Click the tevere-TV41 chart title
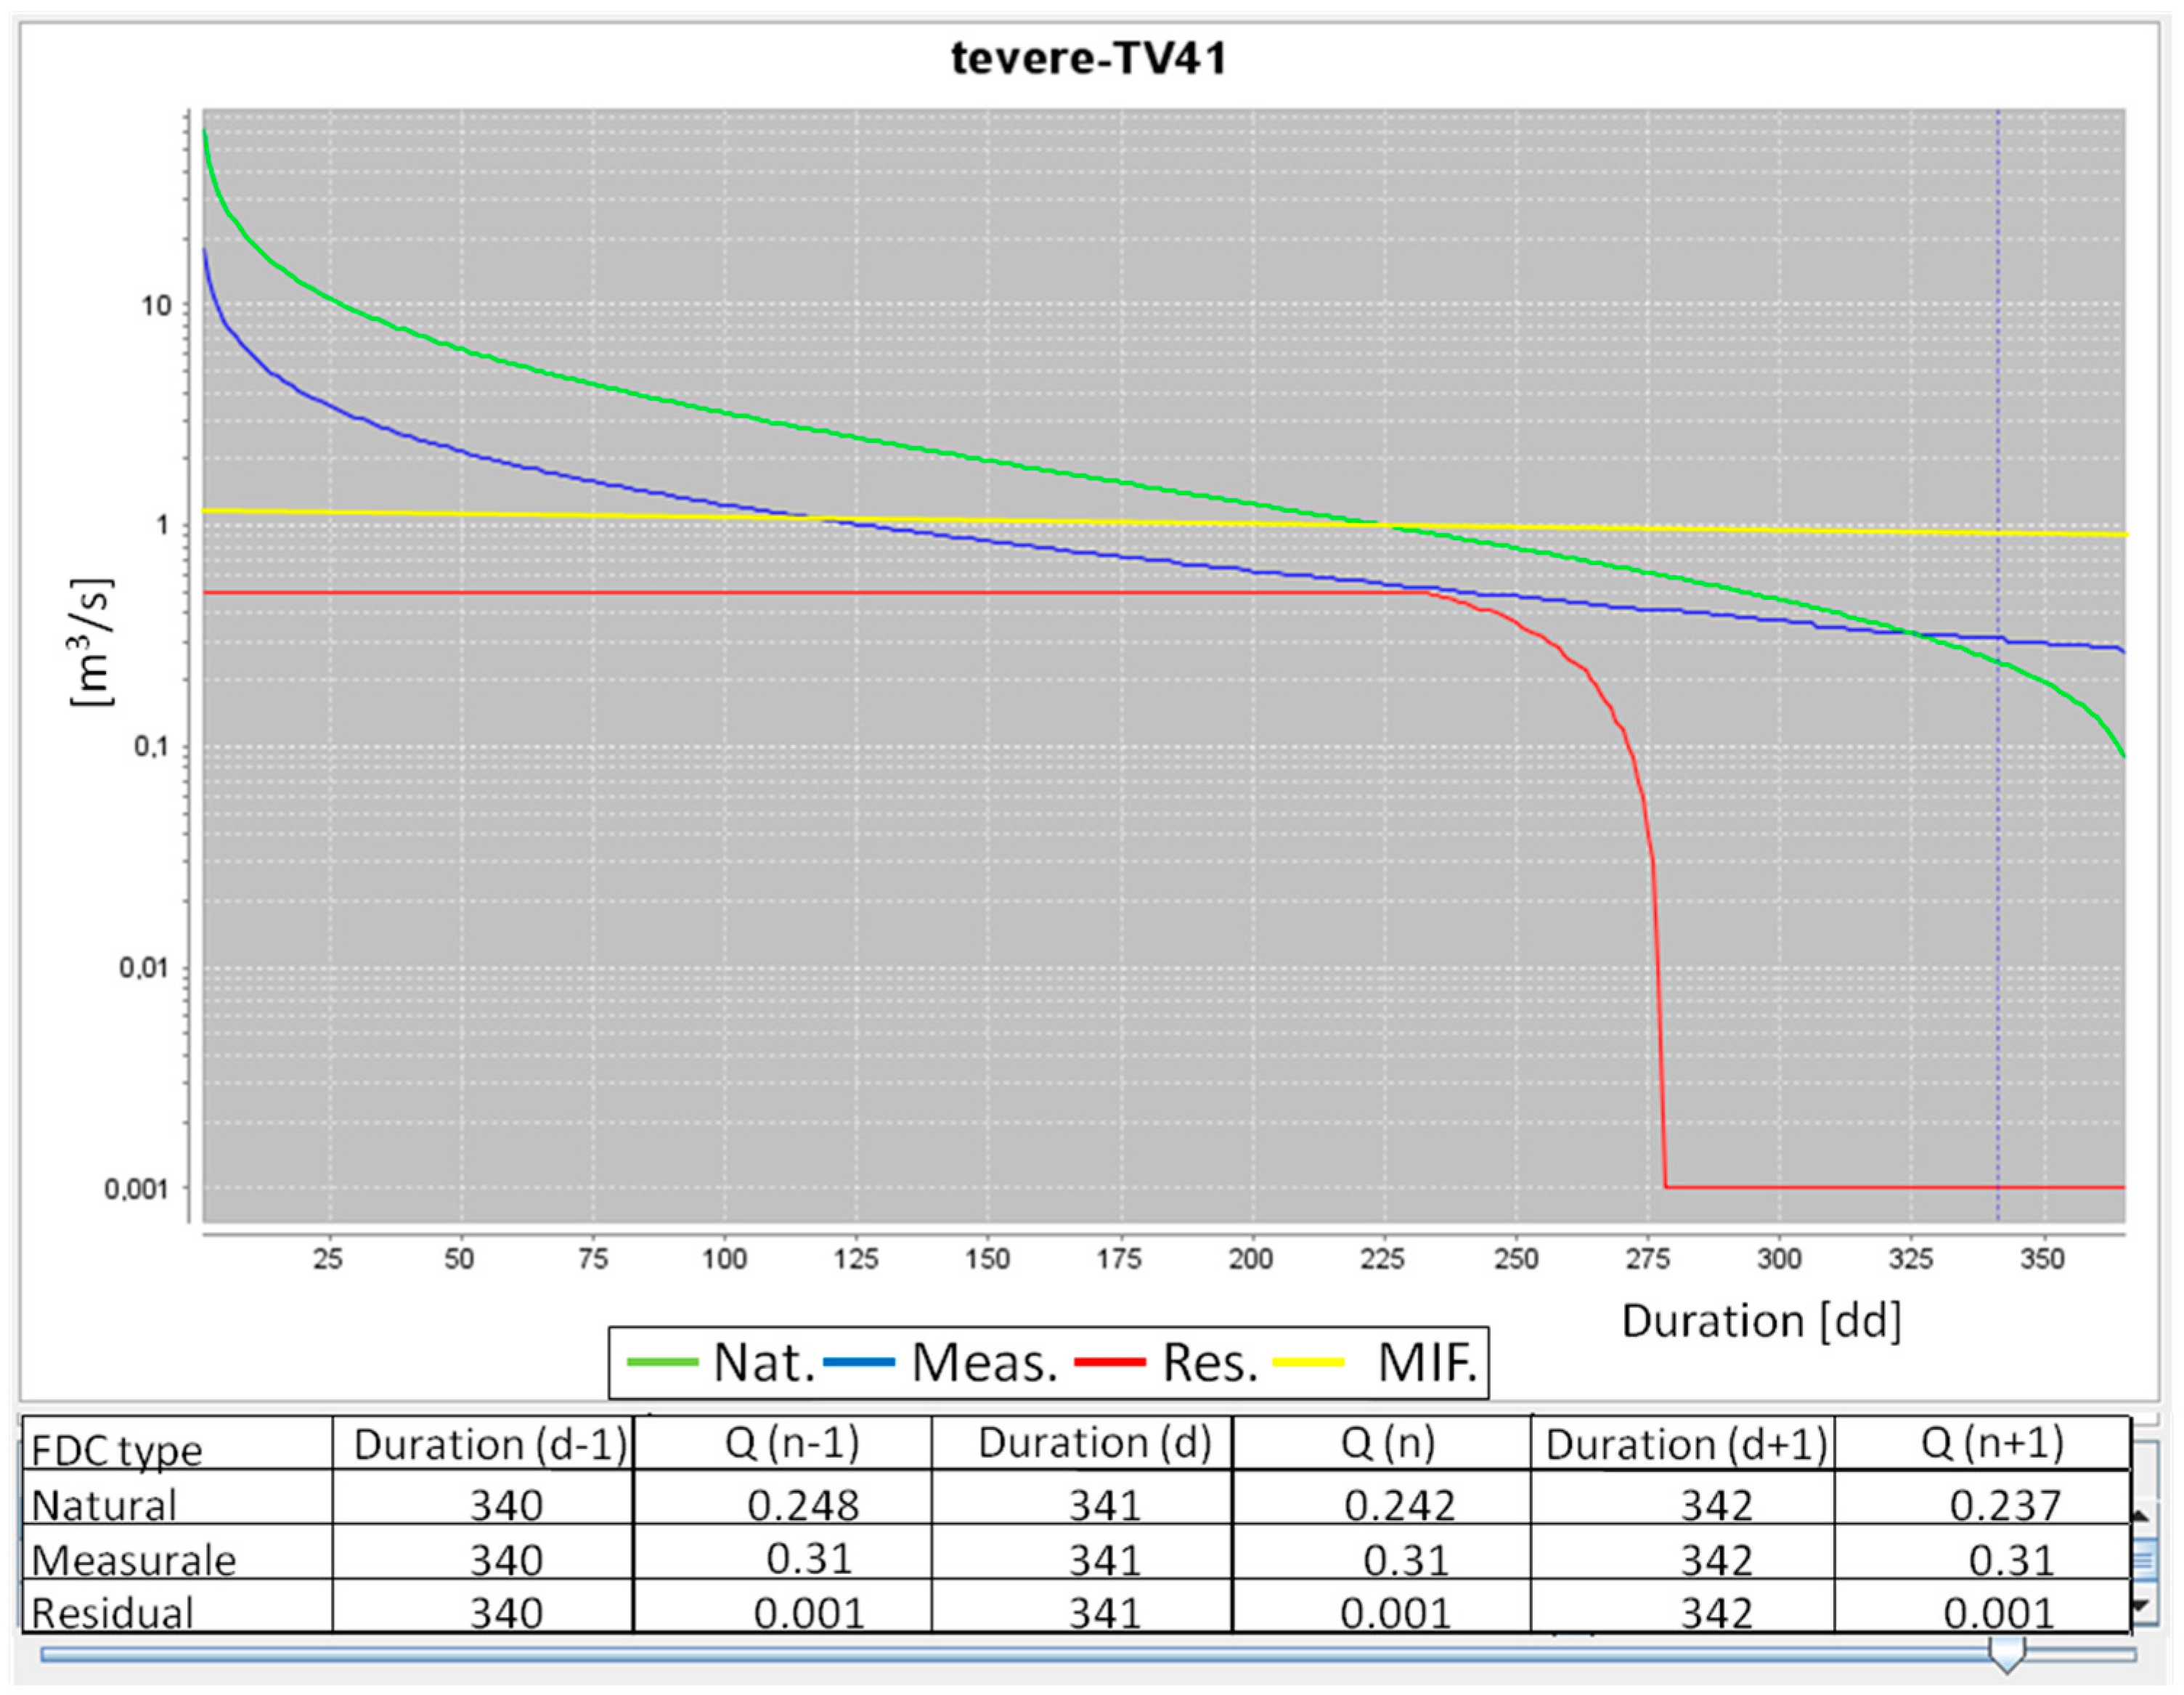Viewport: 2184px width, 1695px height. click(1089, 58)
